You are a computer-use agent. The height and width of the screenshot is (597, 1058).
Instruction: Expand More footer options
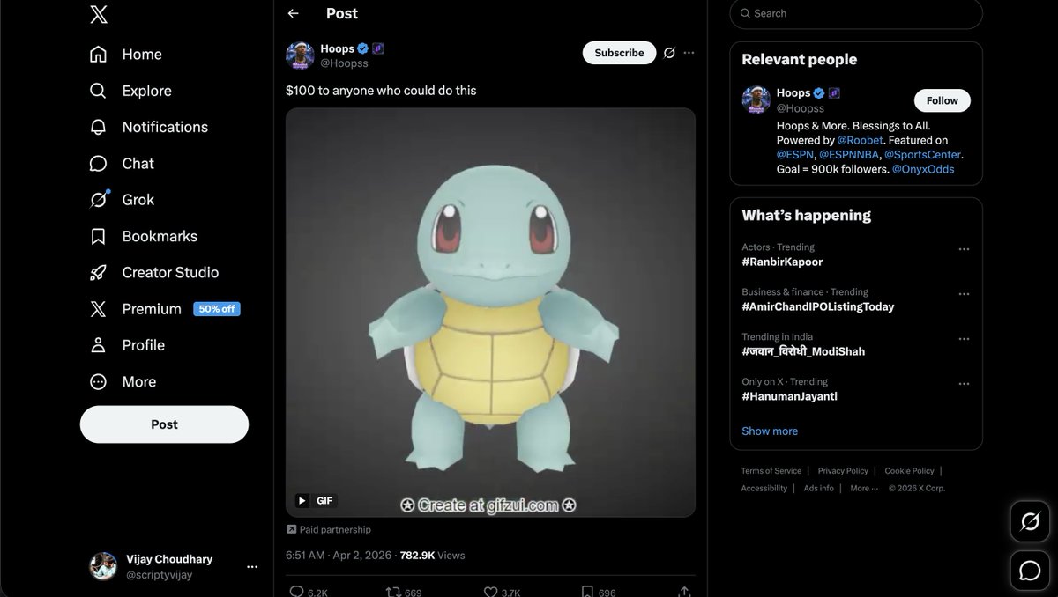tap(863, 489)
